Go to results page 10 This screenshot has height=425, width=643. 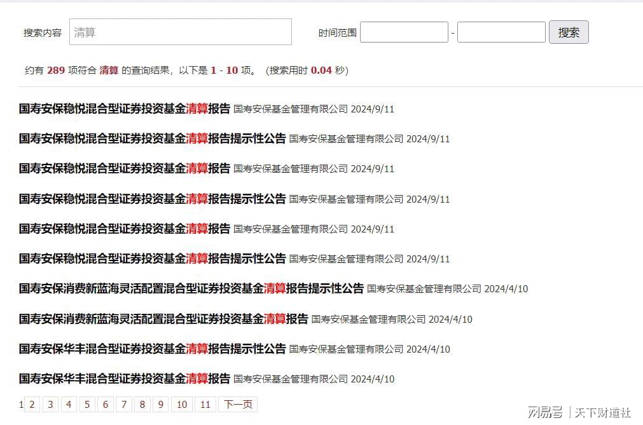[x=182, y=405]
